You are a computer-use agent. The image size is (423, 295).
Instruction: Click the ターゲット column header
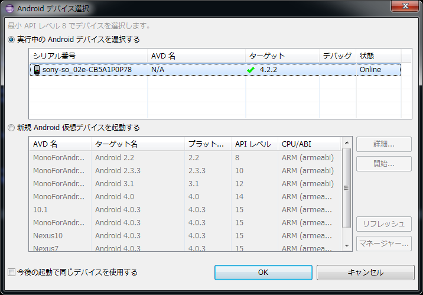point(282,56)
